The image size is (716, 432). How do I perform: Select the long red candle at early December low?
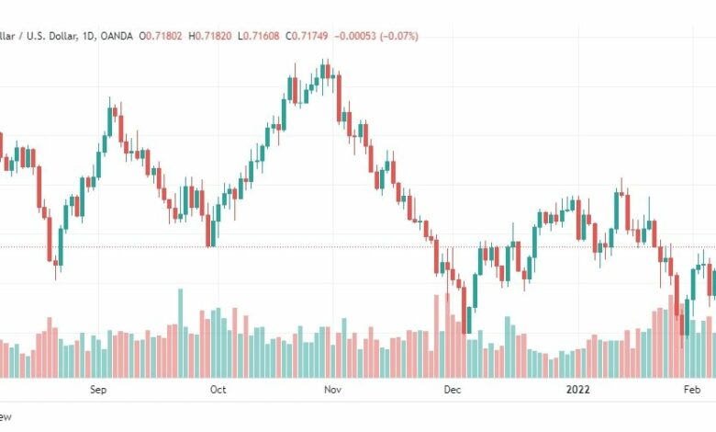tap(464, 310)
